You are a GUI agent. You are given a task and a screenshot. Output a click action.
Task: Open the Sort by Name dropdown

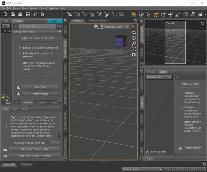click(37, 32)
